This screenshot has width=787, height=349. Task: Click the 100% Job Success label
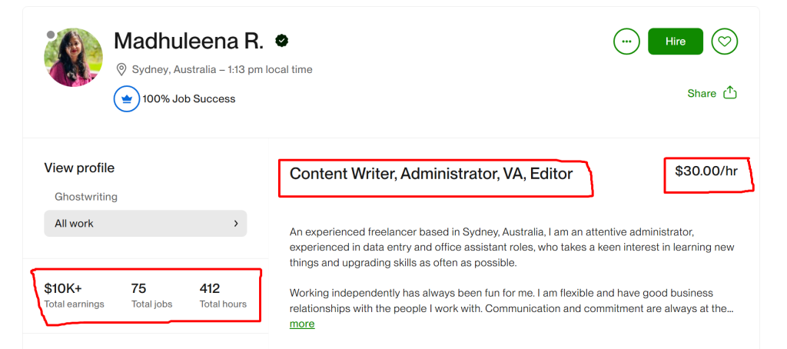point(188,99)
